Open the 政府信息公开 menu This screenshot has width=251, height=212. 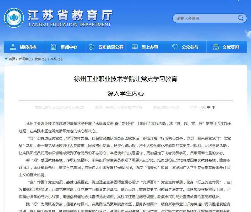(111, 47)
